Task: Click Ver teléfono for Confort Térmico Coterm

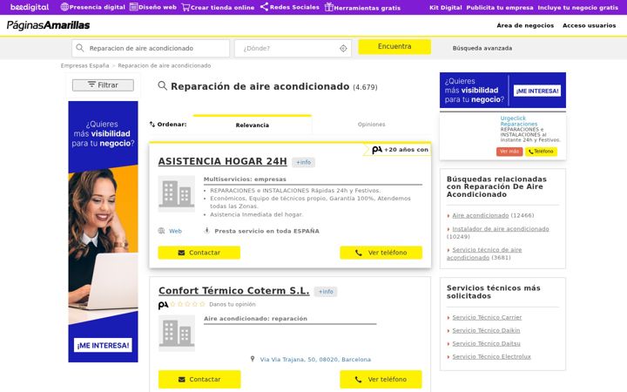Action: (381, 379)
